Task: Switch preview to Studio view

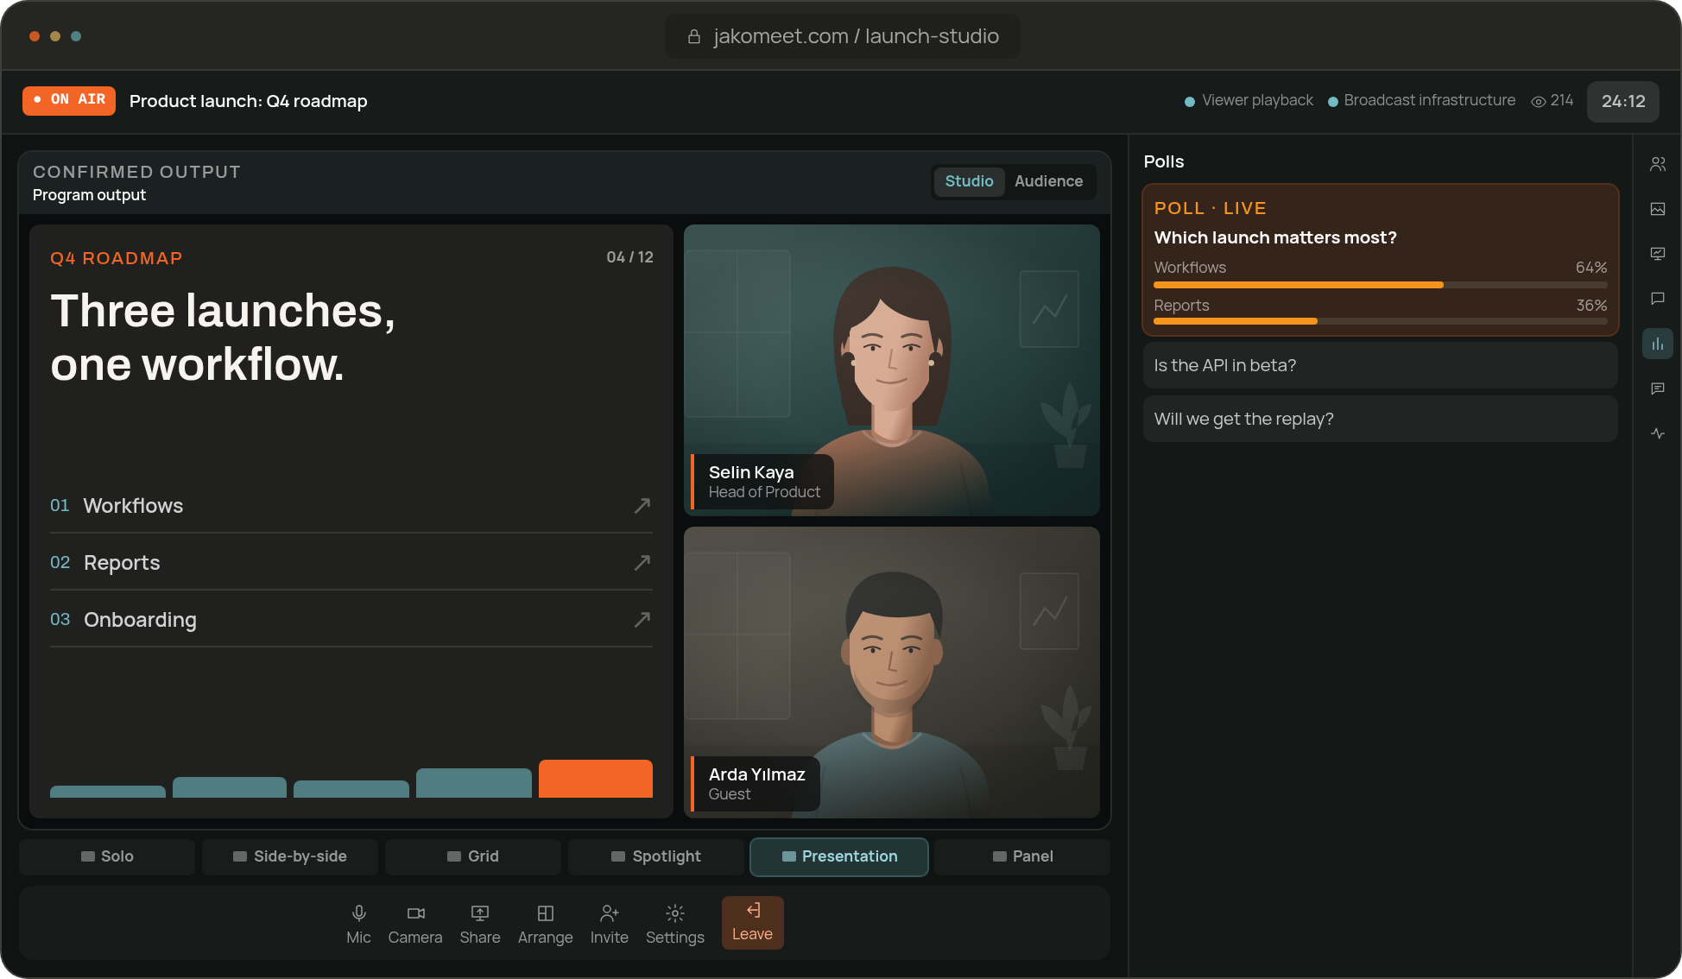Action: (969, 181)
